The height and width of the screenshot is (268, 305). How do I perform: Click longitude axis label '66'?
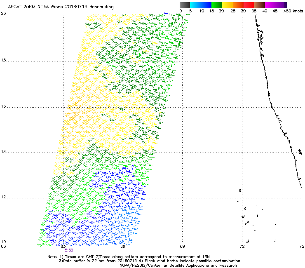click(123, 247)
